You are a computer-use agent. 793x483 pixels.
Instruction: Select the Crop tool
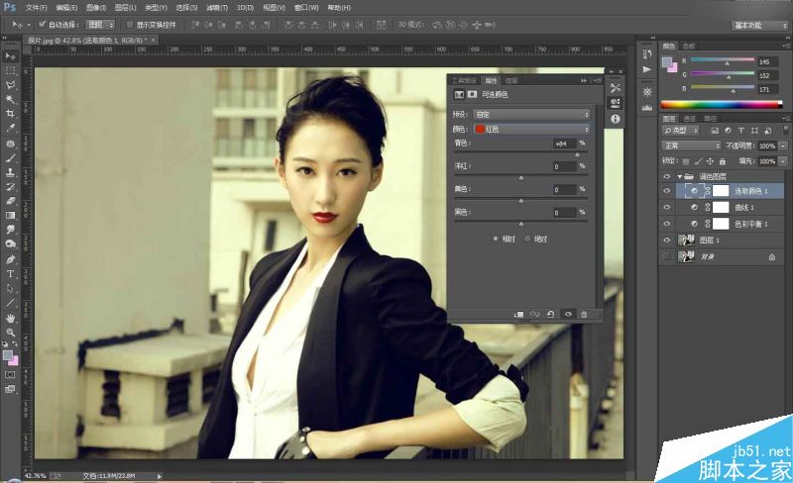pyautogui.click(x=10, y=114)
